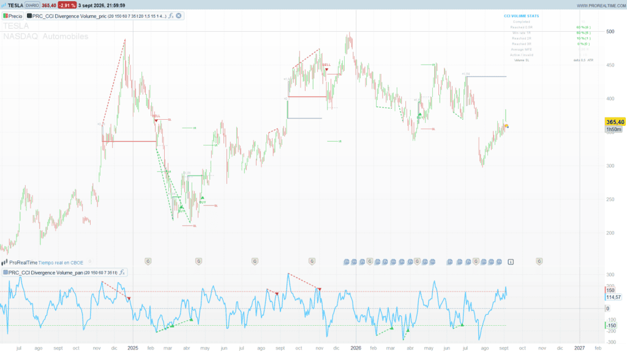
Task: Open the 'Tiempo real en CBOE' link
Action: click(61, 263)
